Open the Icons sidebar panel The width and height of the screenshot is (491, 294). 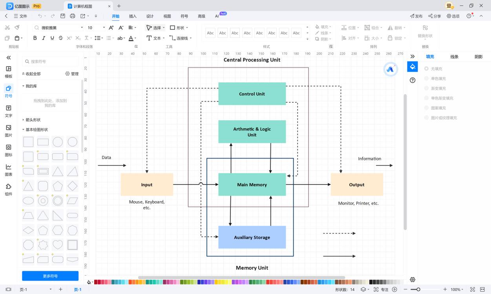(x=8, y=150)
